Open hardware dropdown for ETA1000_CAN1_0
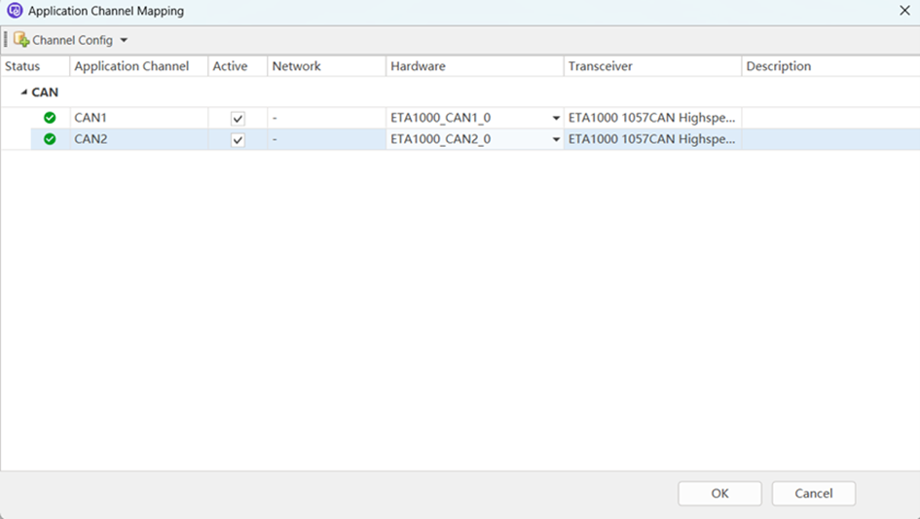 [x=556, y=119]
